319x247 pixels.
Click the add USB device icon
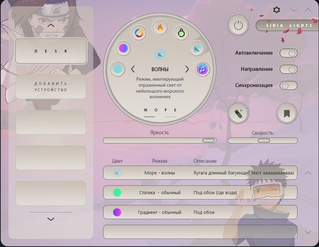click(x=238, y=114)
